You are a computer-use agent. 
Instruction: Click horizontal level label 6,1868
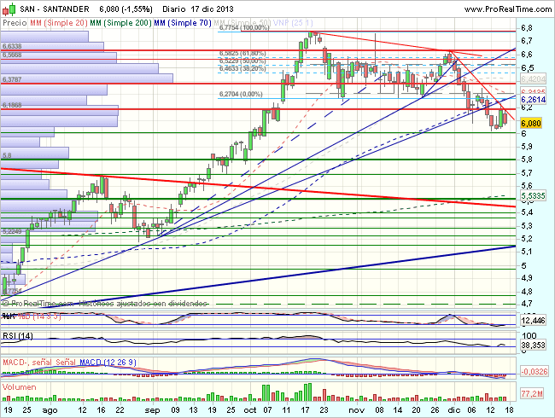[x=12, y=105]
